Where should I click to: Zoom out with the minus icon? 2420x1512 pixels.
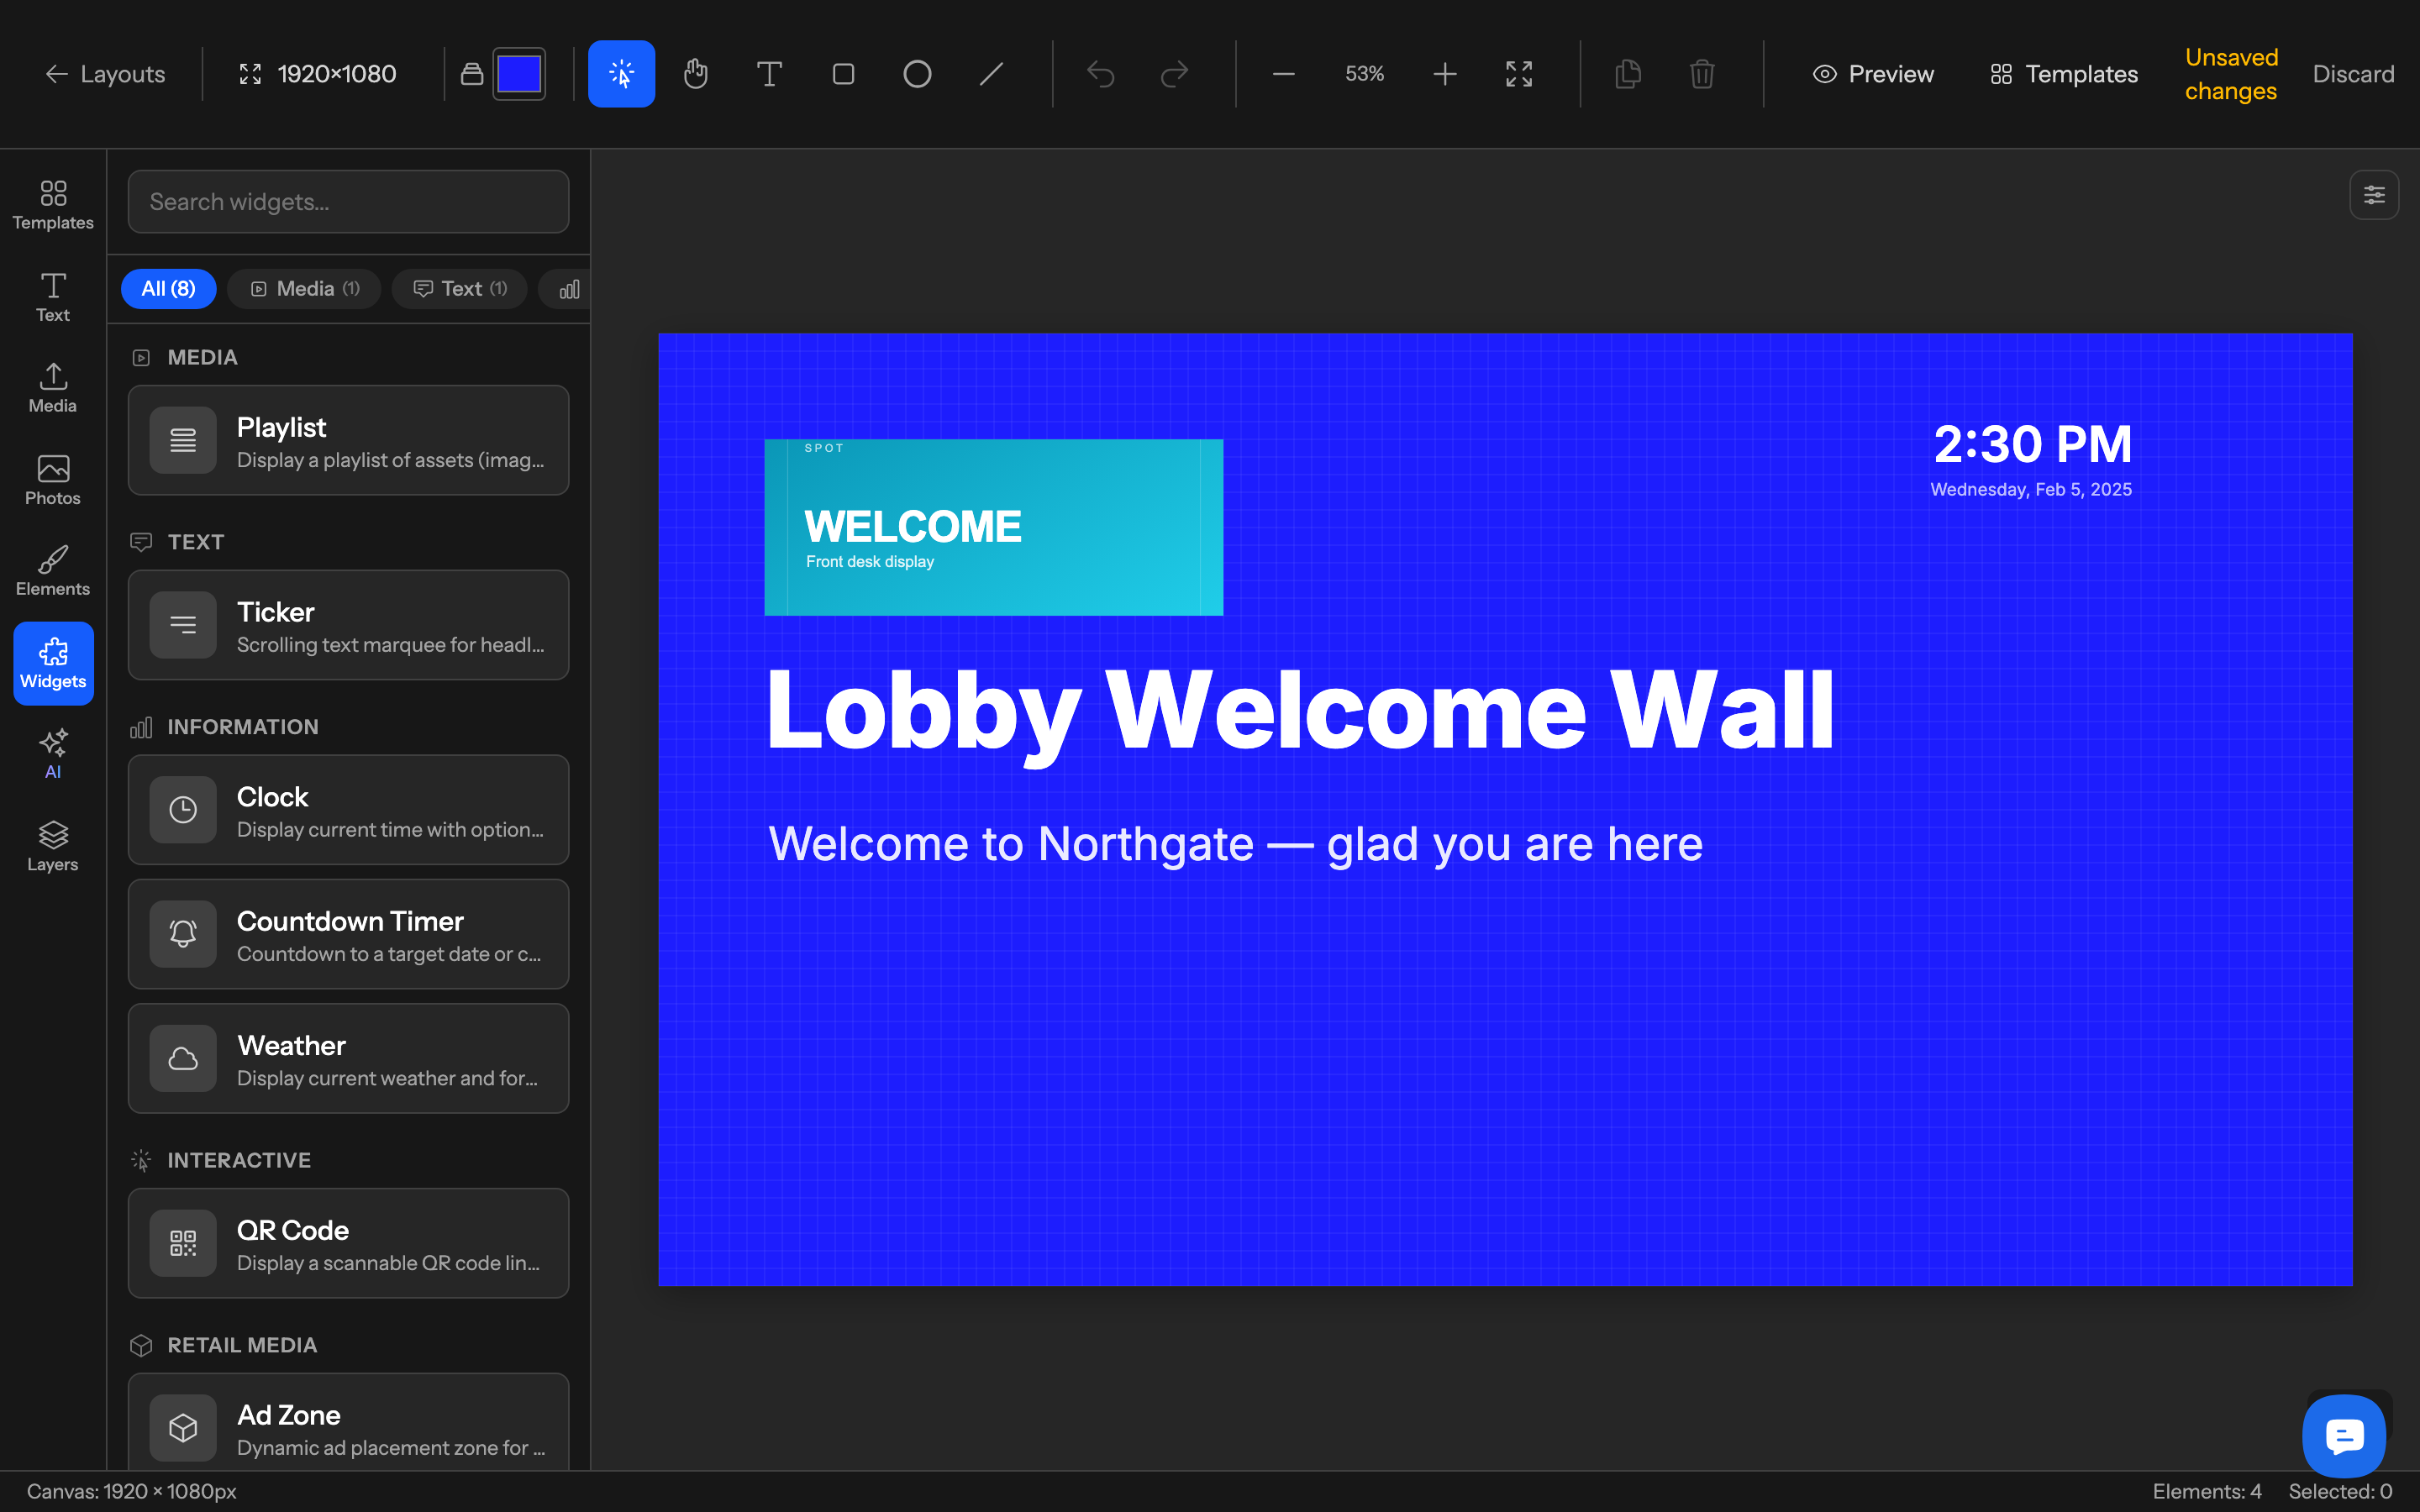(x=1284, y=74)
